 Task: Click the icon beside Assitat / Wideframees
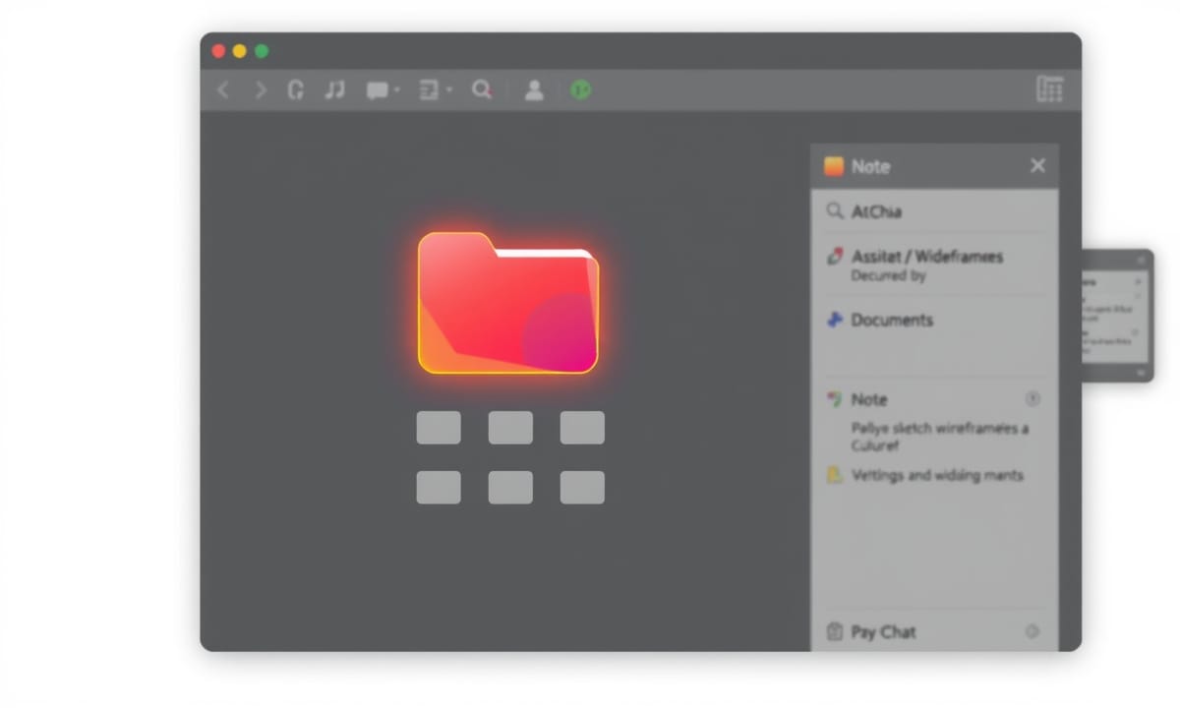click(835, 257)
